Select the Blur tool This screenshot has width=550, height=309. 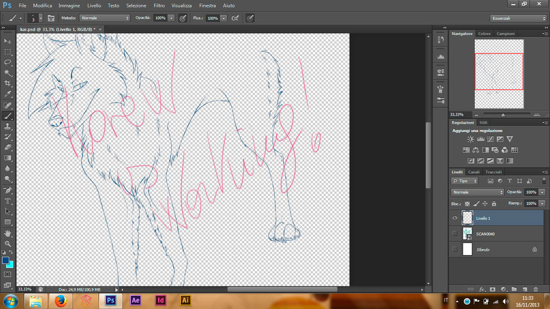8,169
